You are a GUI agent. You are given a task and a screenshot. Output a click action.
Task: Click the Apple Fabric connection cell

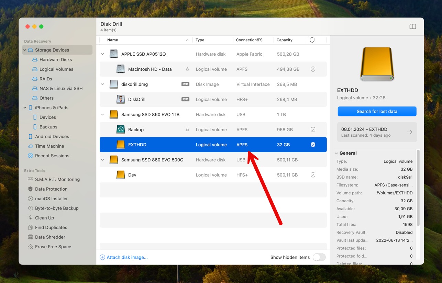click(249, 54)
